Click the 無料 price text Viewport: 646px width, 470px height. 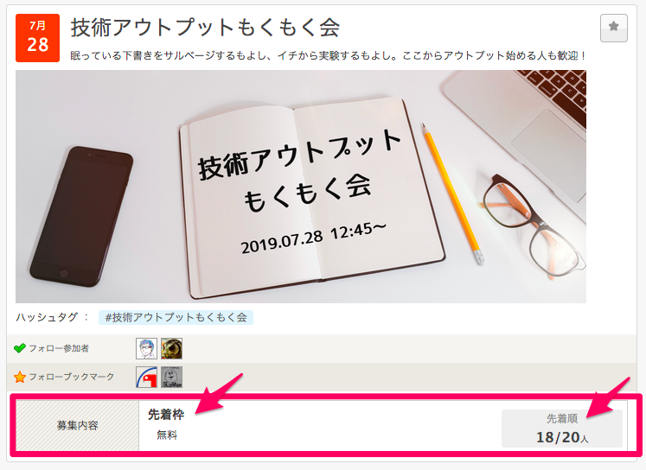167,435
